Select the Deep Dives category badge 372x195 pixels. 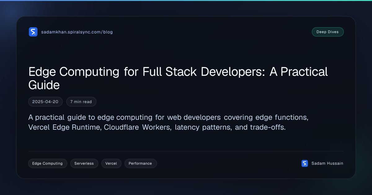click(x=328, y=32)
